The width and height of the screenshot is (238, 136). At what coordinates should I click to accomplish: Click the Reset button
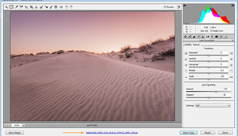coord(208,133)
